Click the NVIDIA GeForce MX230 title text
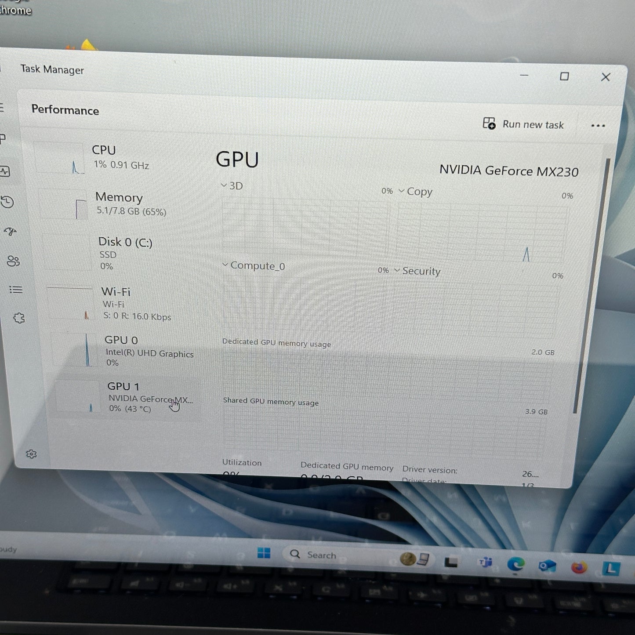Viewport: 635px width, 635px height. point(509,171)
